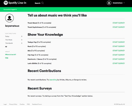Open the Legal footer link
The image size is (132, 106).
tap(5, 104)
